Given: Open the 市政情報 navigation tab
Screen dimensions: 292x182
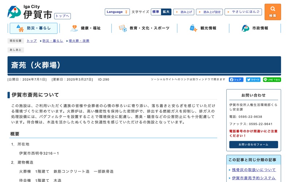Looking at the screenshot, I should click(255, 28).
